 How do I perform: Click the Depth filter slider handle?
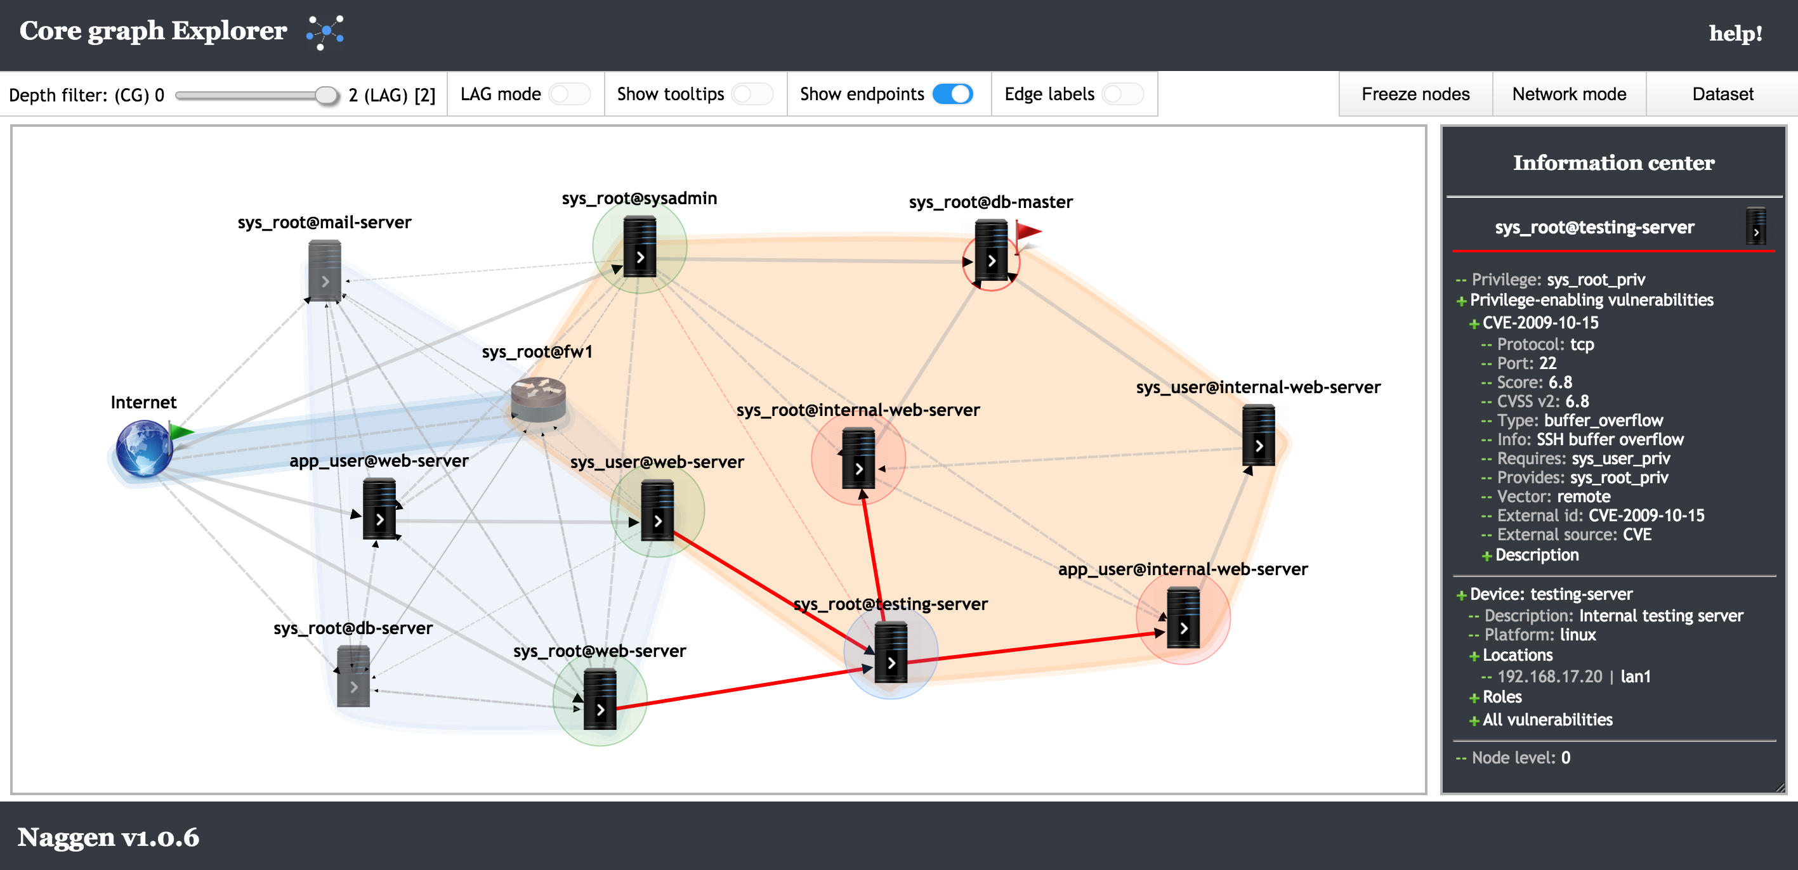click(326, 95)
